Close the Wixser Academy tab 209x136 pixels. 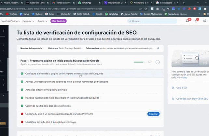click(22, 3)
